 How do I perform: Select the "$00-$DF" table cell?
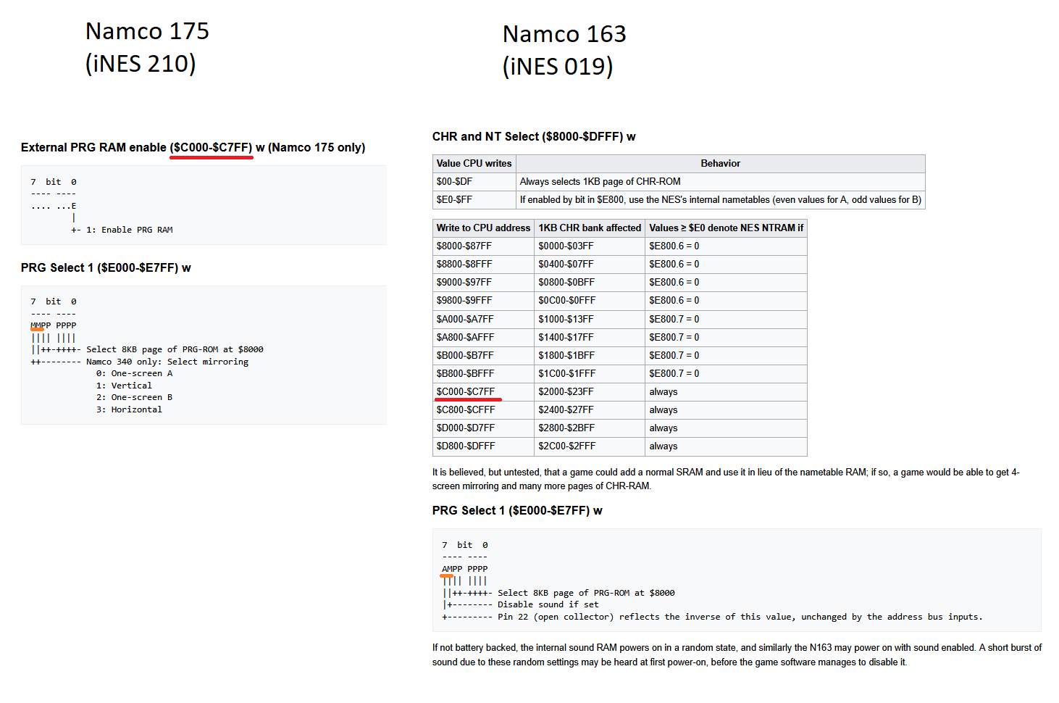[474, 182]
